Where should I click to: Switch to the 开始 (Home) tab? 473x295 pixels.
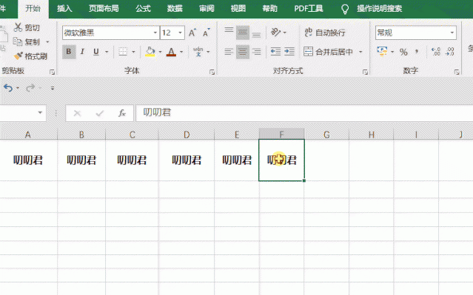(33, 9)
